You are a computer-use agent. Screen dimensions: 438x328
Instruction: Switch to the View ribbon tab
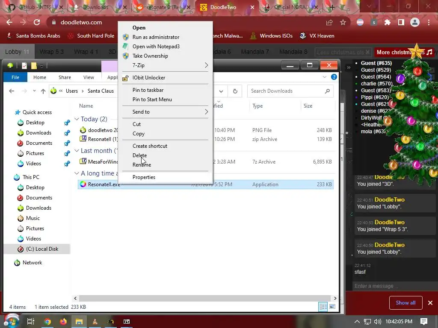click(89, 77)
